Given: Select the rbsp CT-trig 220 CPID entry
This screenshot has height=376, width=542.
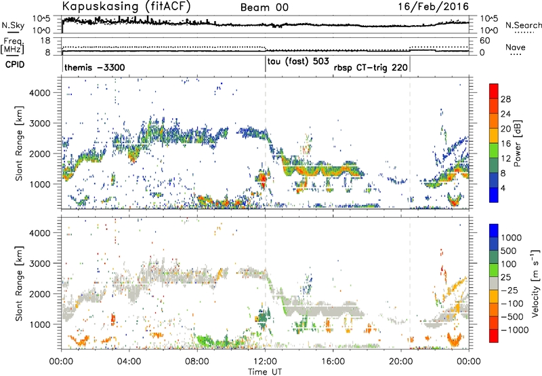Looking at the screenshot, I should pyautogui.click(x=371, y=67).
